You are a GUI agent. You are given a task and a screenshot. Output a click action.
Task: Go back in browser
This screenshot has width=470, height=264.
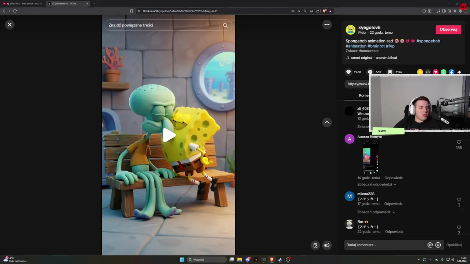pyautogui.click(x=4, y=11)
